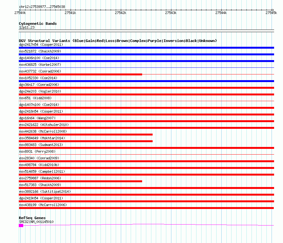This screenshot has width=283, height=243.
Task: Open variant dgv2417n54 (Cooper2011)
Action: pyautogui.click(x=41, y=45)
